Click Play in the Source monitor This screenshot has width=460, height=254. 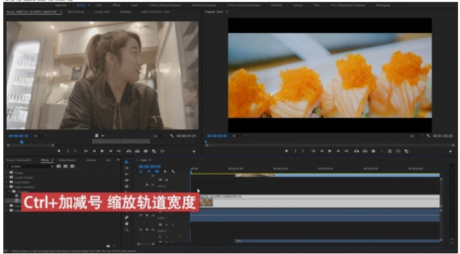[x=102, y=151]
